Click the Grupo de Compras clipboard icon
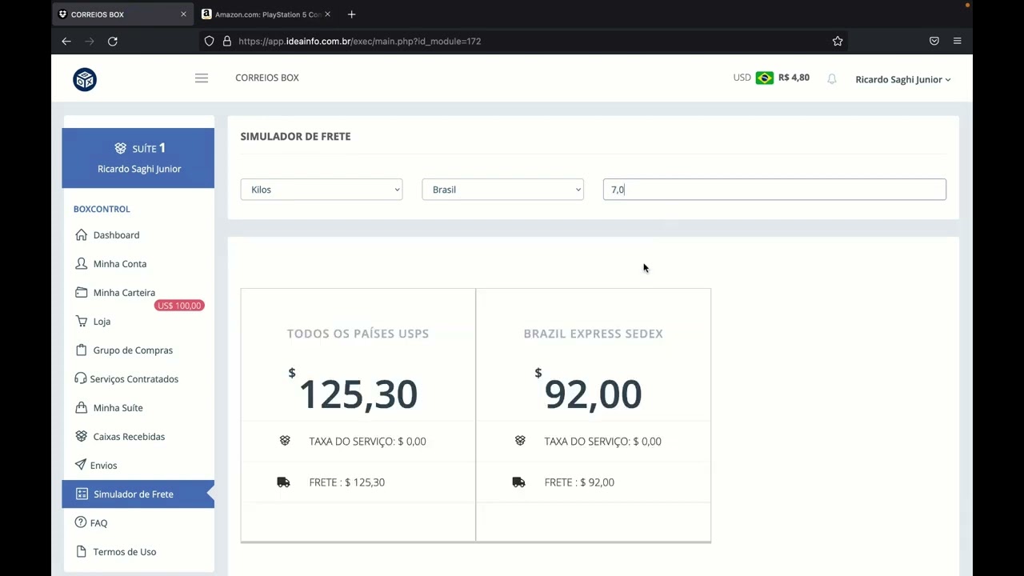Image resolution: width=1024 pixels, height=576 pixels. pyautogui.click(x=82, y=350)
